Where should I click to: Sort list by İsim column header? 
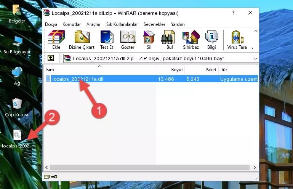(x=100, y=70)
